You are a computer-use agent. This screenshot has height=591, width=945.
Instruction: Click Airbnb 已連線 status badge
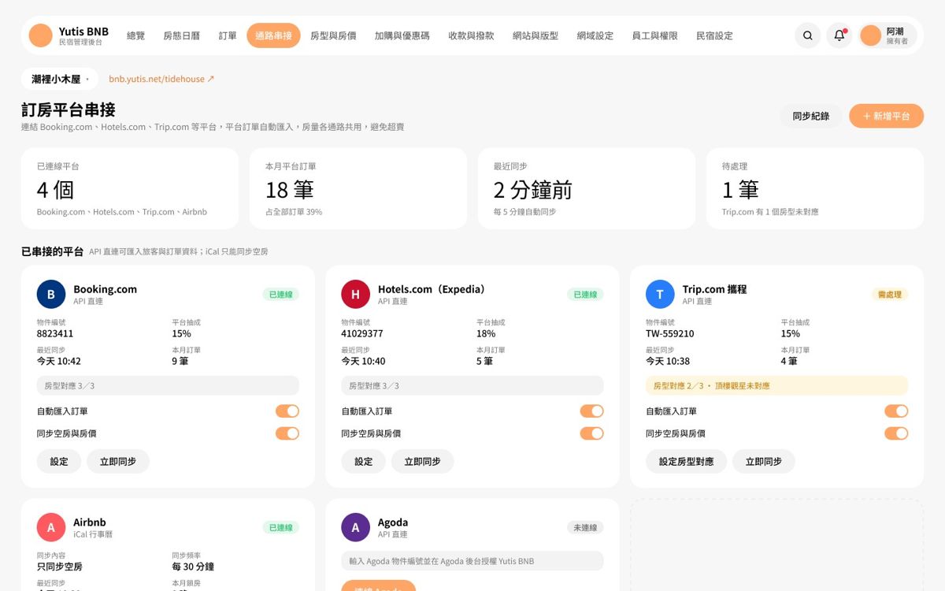tap(281, 527)
